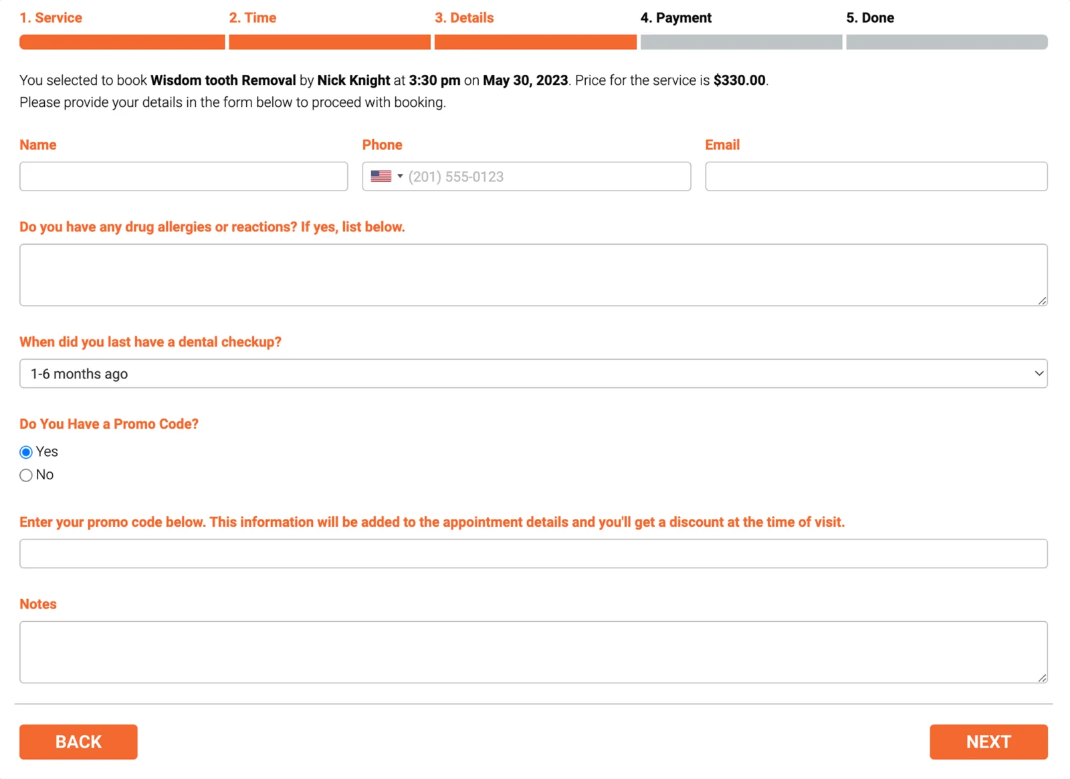
Task: Click the "Nick Knight" provider name
Action: click(x=354, y=80)
